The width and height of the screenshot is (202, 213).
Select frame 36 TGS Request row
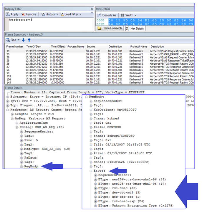[100, 63]
